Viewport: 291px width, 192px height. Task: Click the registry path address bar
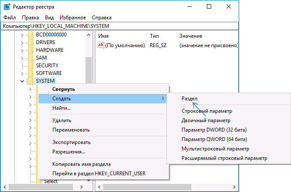145,26
